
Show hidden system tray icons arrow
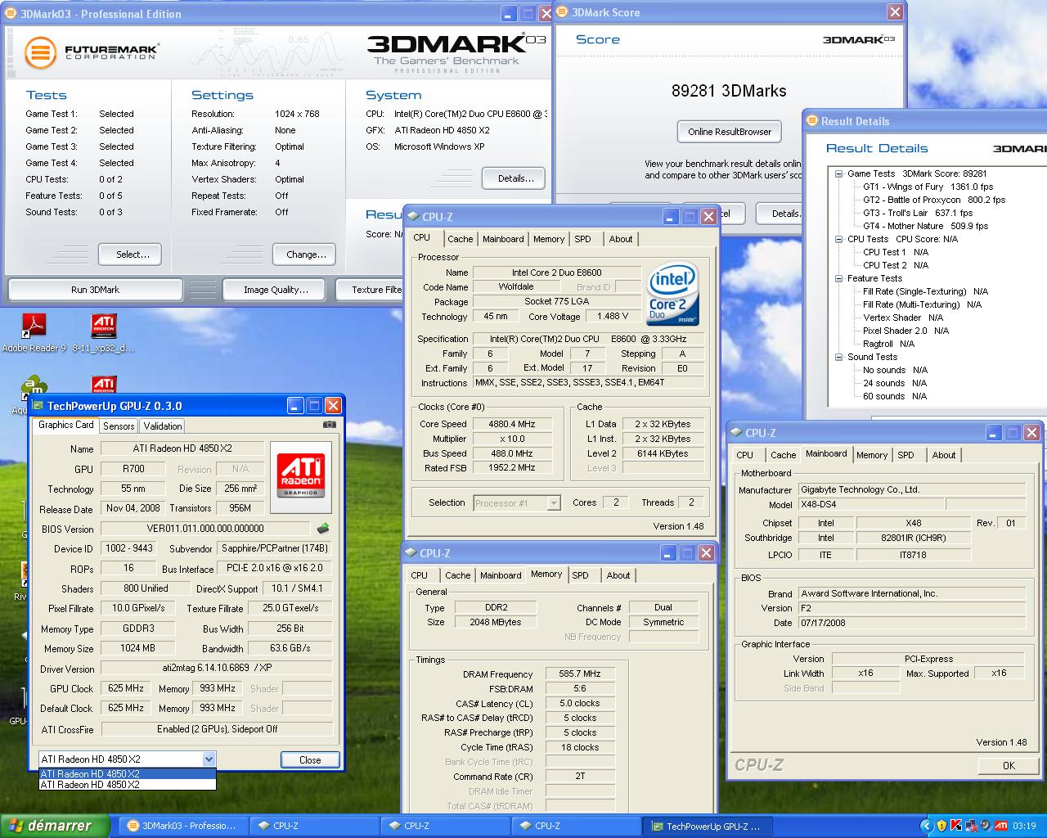coord(927,826)
